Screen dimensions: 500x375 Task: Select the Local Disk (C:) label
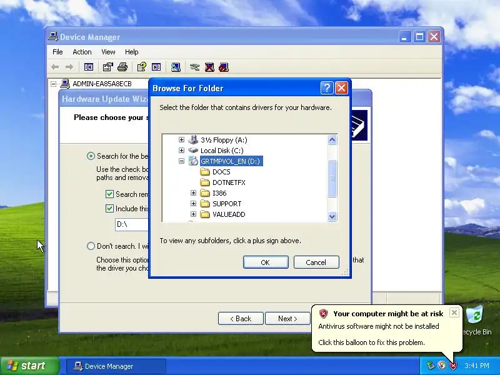222,151
